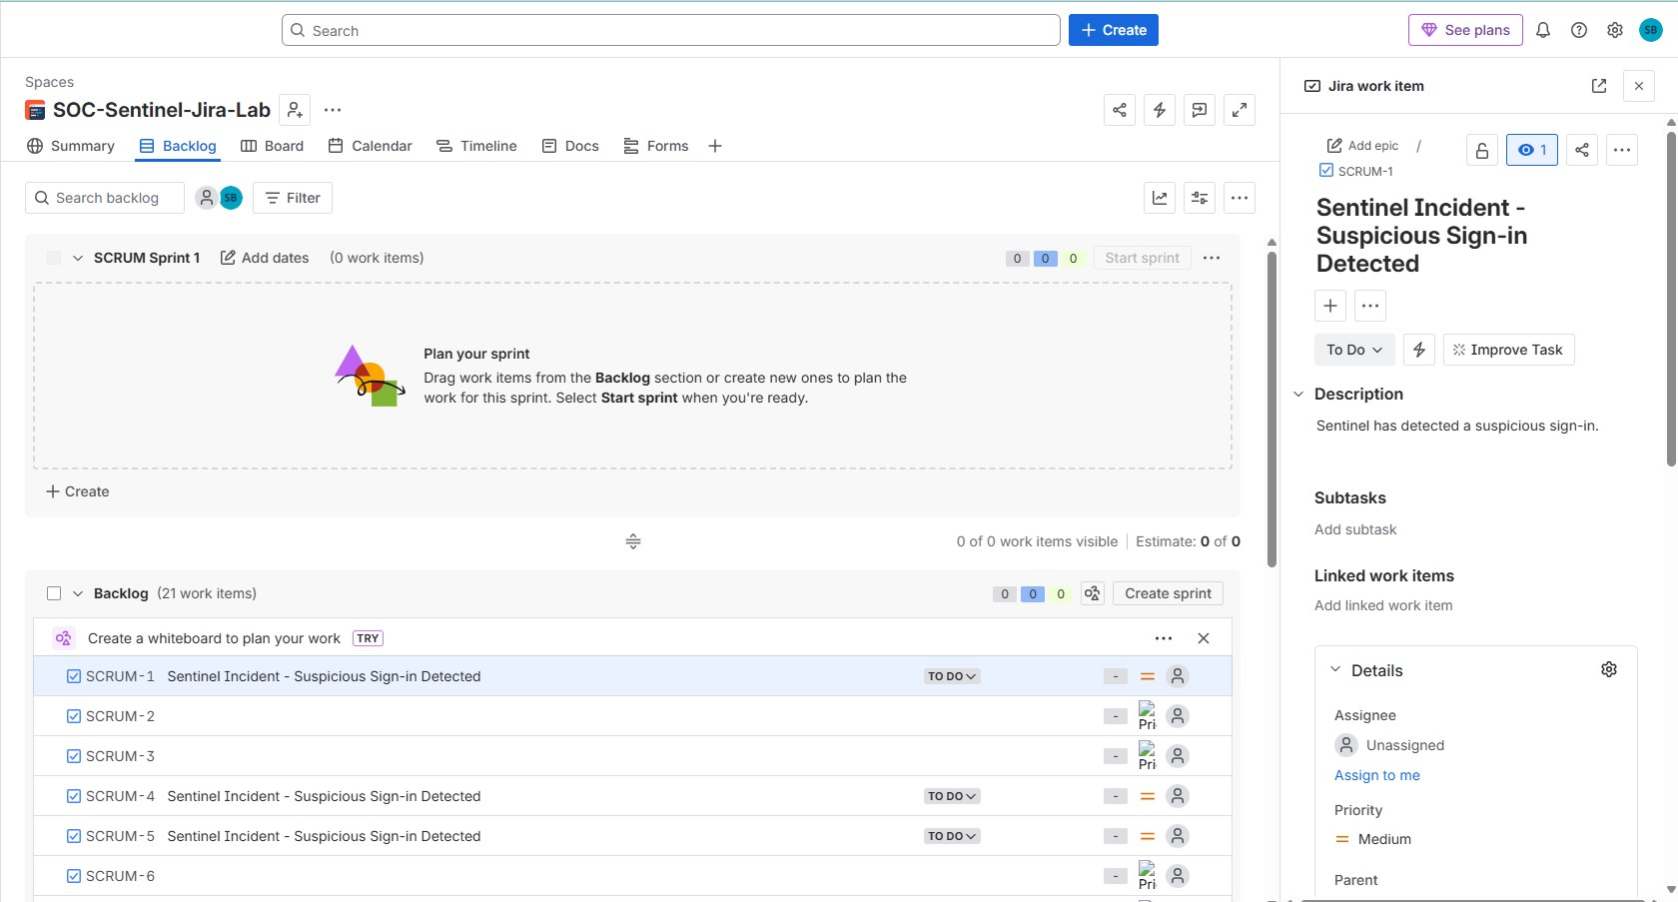Screen dimensions: 1678x902
Task: Switch to the Calendar tab
Action: tap(370, 146)
